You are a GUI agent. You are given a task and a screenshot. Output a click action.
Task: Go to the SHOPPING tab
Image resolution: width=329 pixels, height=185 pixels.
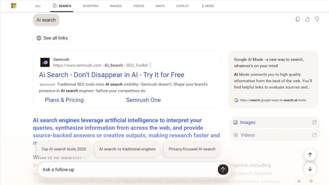tap(91, 6)
